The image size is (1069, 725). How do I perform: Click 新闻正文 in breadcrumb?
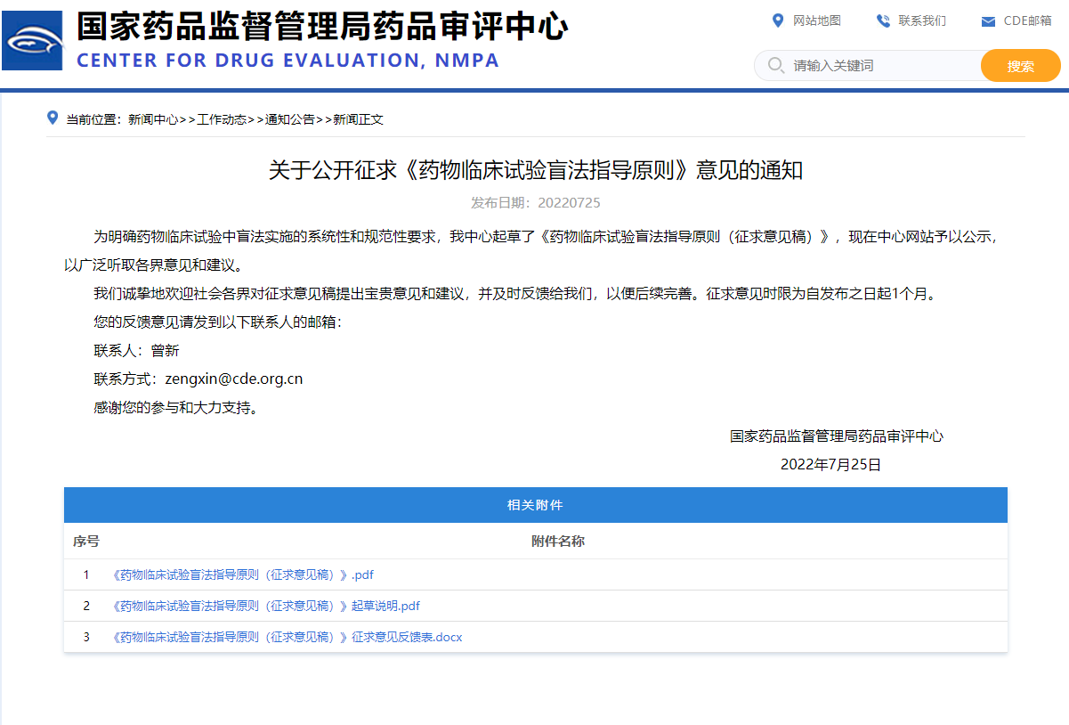click(359, 119)
